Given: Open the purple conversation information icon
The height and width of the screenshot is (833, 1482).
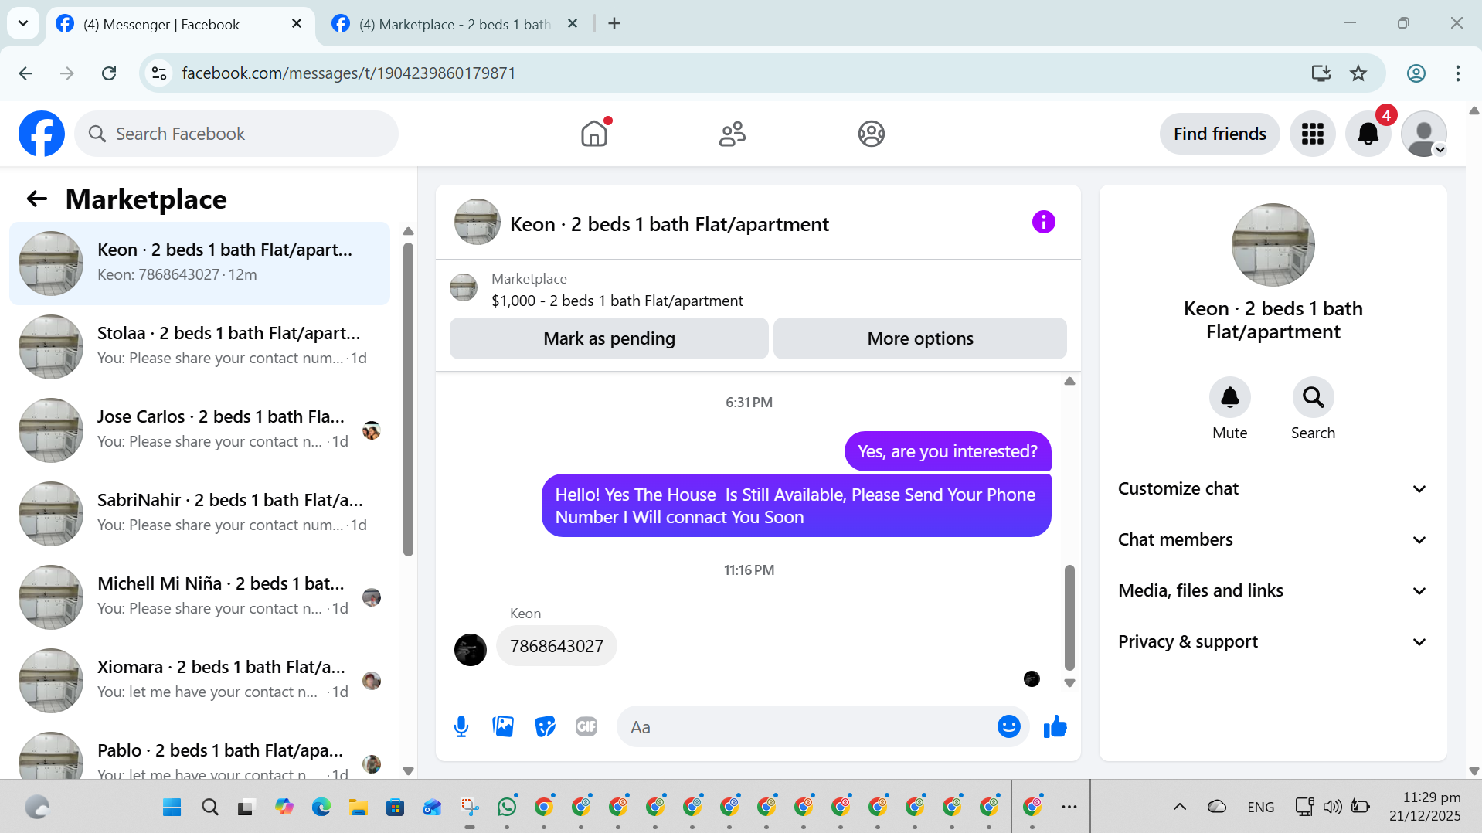Looking at the screenshot, I should pyautogui.click(x=1043, y=223).
